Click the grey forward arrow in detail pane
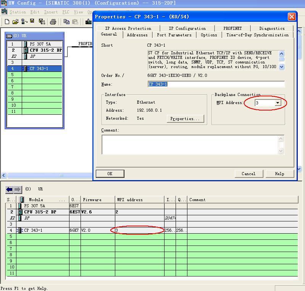Image resolution: width=305 pixels, height=291 pixels. pos(18,189)
